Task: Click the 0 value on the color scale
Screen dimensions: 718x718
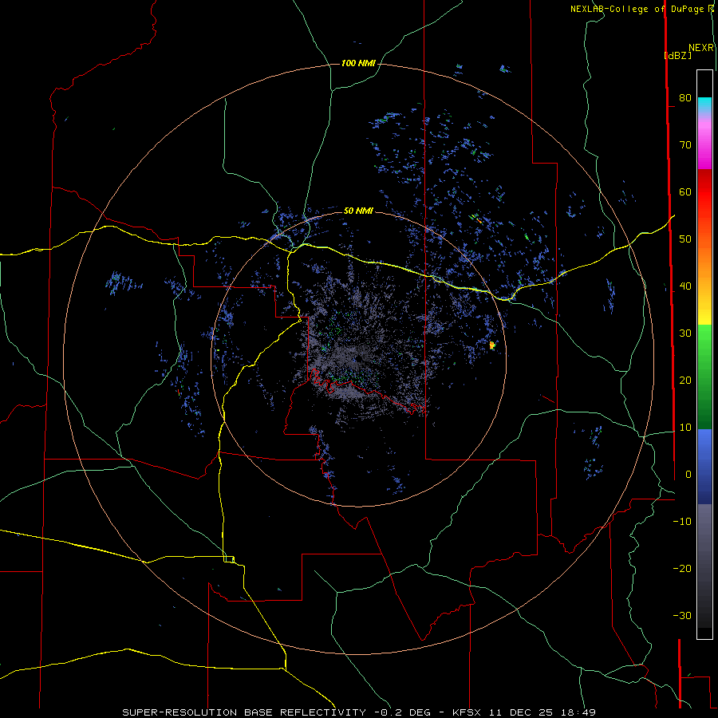Action: [x=688, y=475]
